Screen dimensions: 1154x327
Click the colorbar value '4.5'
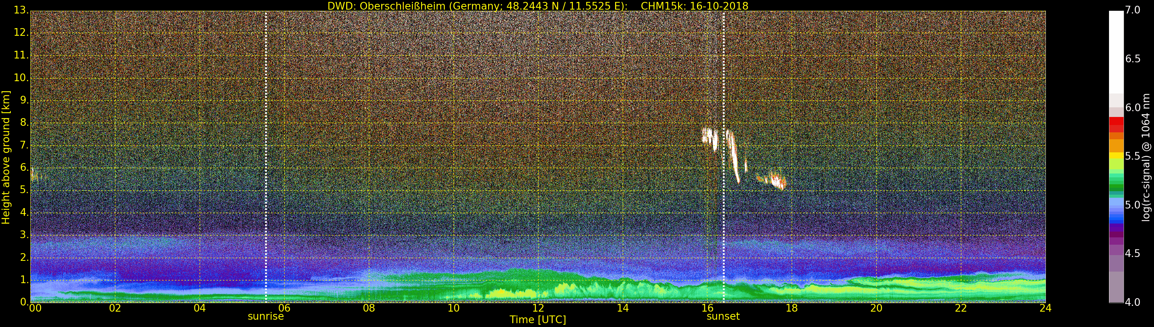tap(1132, 254)
